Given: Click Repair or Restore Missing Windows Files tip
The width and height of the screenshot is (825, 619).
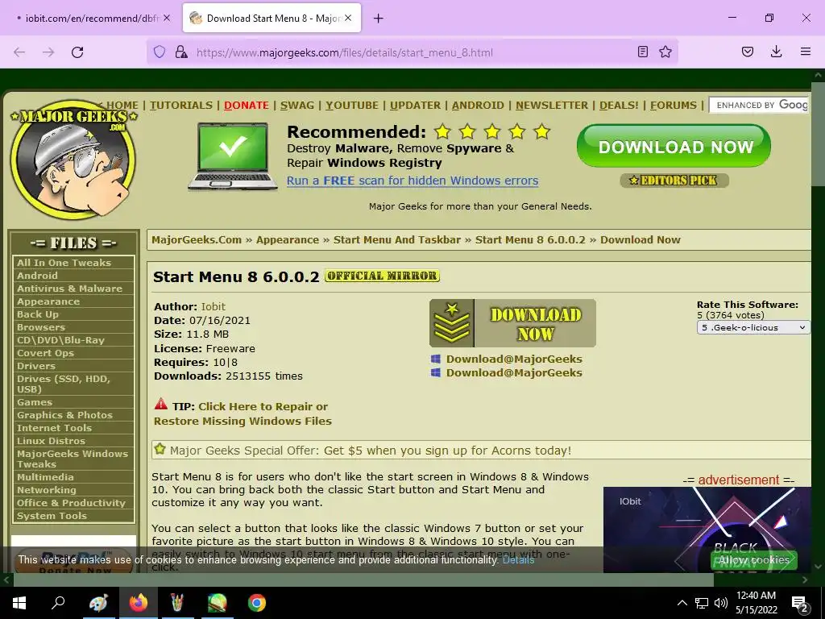Looking at the screenshot, I should click(x=243, y=413).
